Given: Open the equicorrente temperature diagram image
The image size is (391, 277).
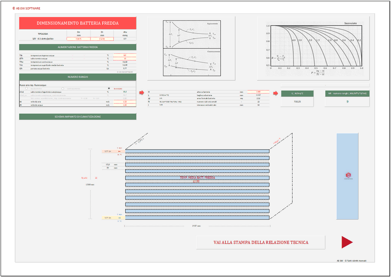Looking at the screenshot, I should tap(191, 32).
